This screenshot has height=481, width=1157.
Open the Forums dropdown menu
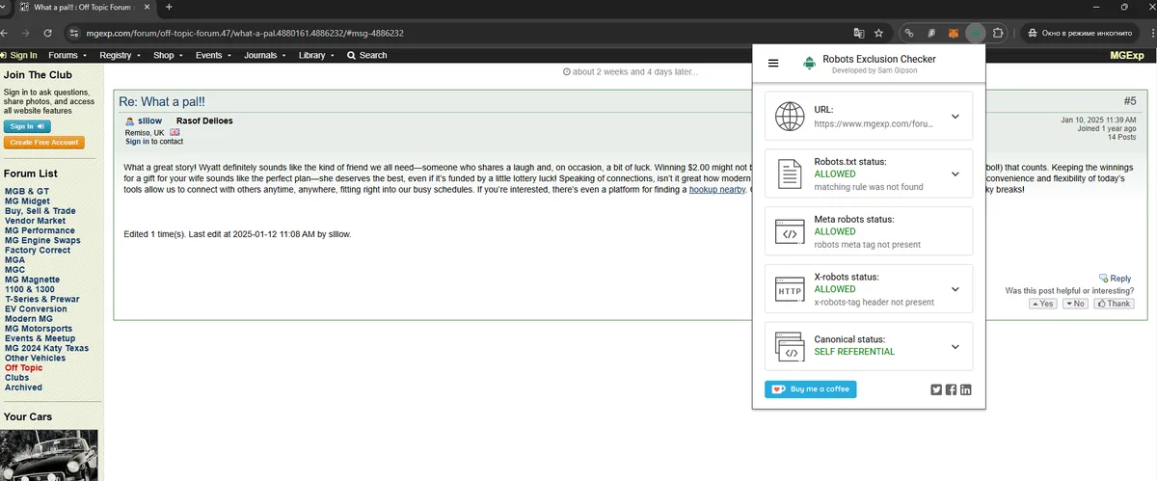67,55
